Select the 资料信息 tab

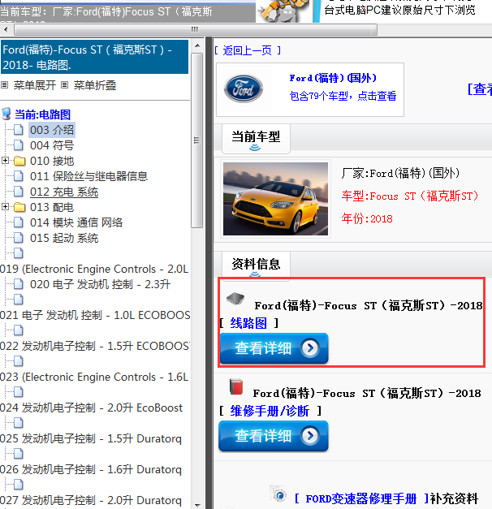[256, 265]
